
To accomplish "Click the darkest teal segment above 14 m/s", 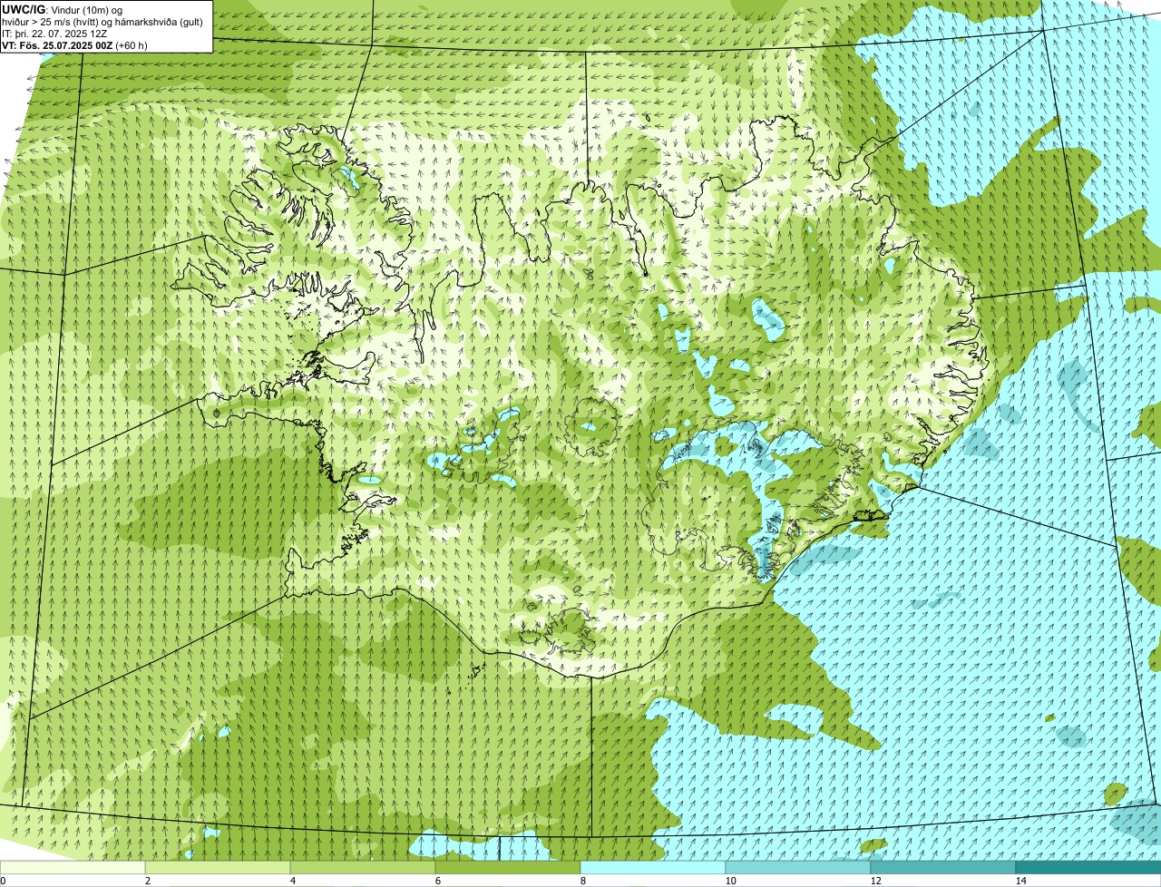I will pos(1088,867).
